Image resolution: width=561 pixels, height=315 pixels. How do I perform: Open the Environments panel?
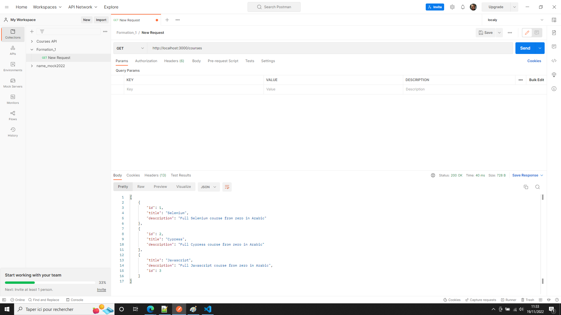pos(13,66)
